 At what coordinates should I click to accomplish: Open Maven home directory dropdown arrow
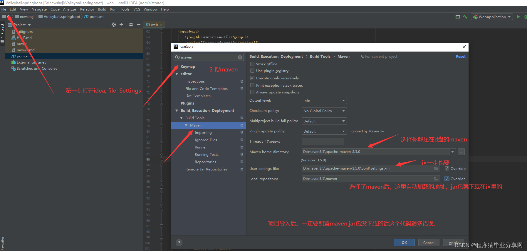(x=452, y=152)
